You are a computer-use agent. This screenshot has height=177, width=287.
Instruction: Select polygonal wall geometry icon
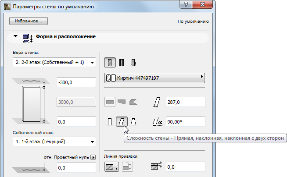pos(133,102)
